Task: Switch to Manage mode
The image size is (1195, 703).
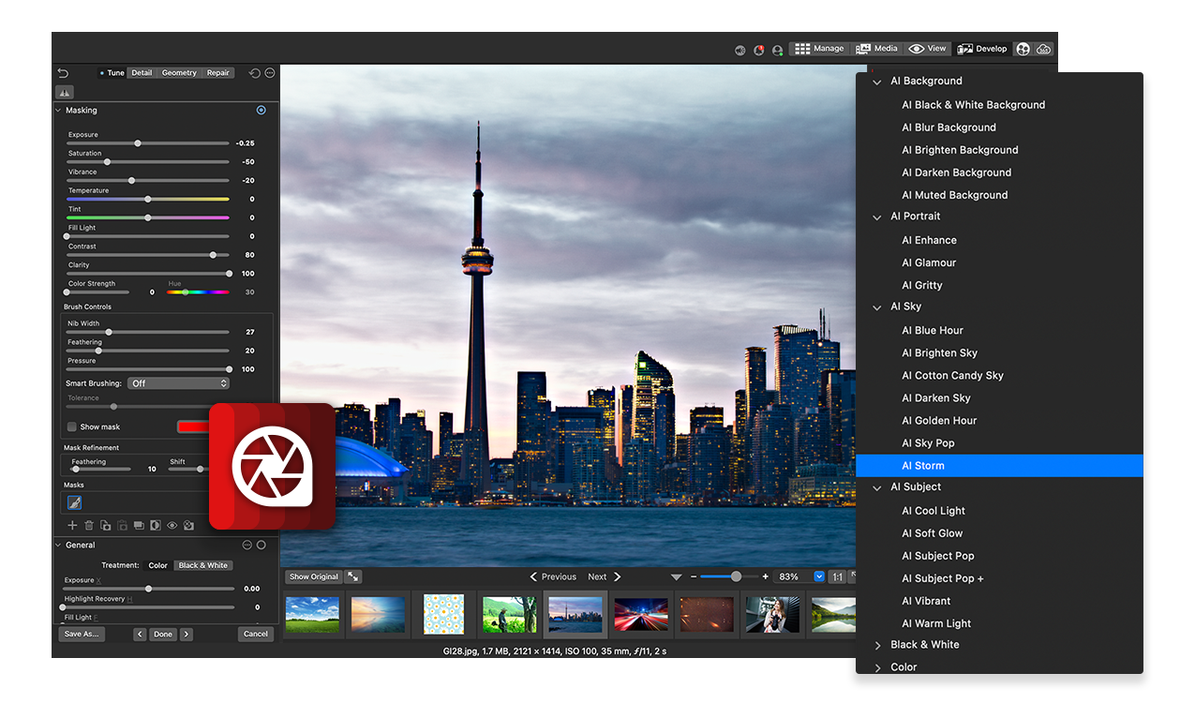Action: (x=819, y=48)
